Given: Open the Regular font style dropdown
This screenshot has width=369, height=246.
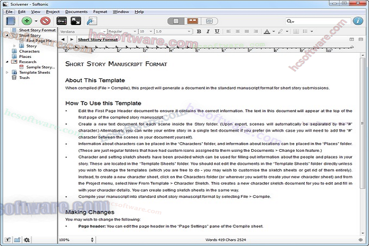Looking at the screenshot, I should click(122, 31).
